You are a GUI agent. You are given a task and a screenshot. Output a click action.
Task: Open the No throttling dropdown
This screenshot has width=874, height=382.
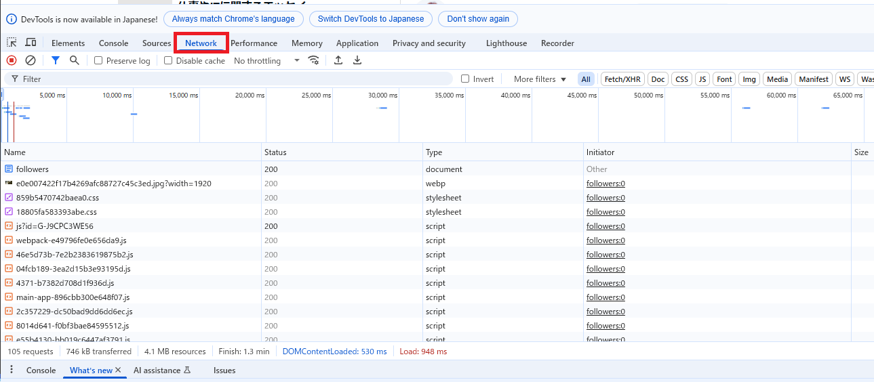[266, 61]
